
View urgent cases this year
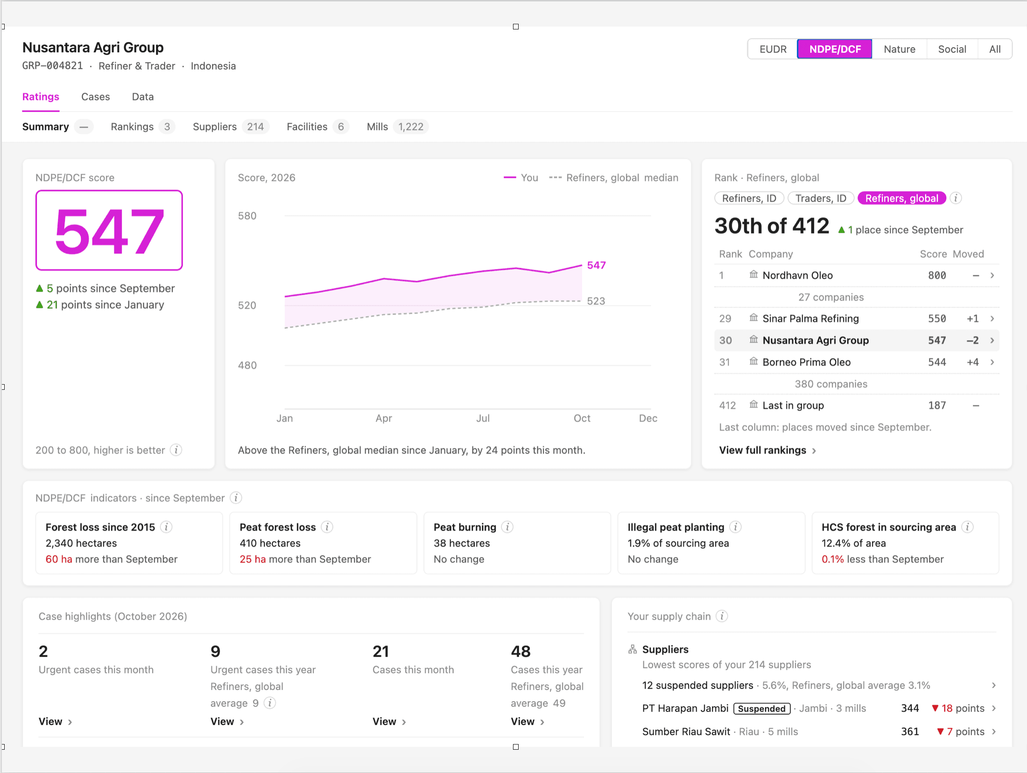coord(227,722)
